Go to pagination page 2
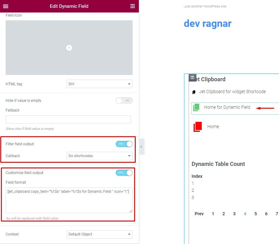The width and height of the screenshot is (279, 244). pos(224,214)
